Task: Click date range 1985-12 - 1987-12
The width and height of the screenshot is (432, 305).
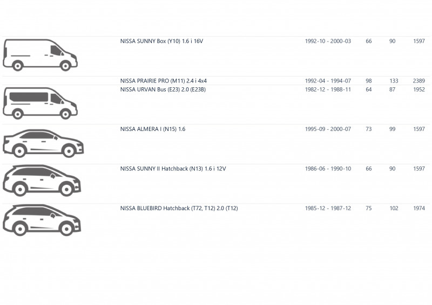Action: [x=328, y=209]
